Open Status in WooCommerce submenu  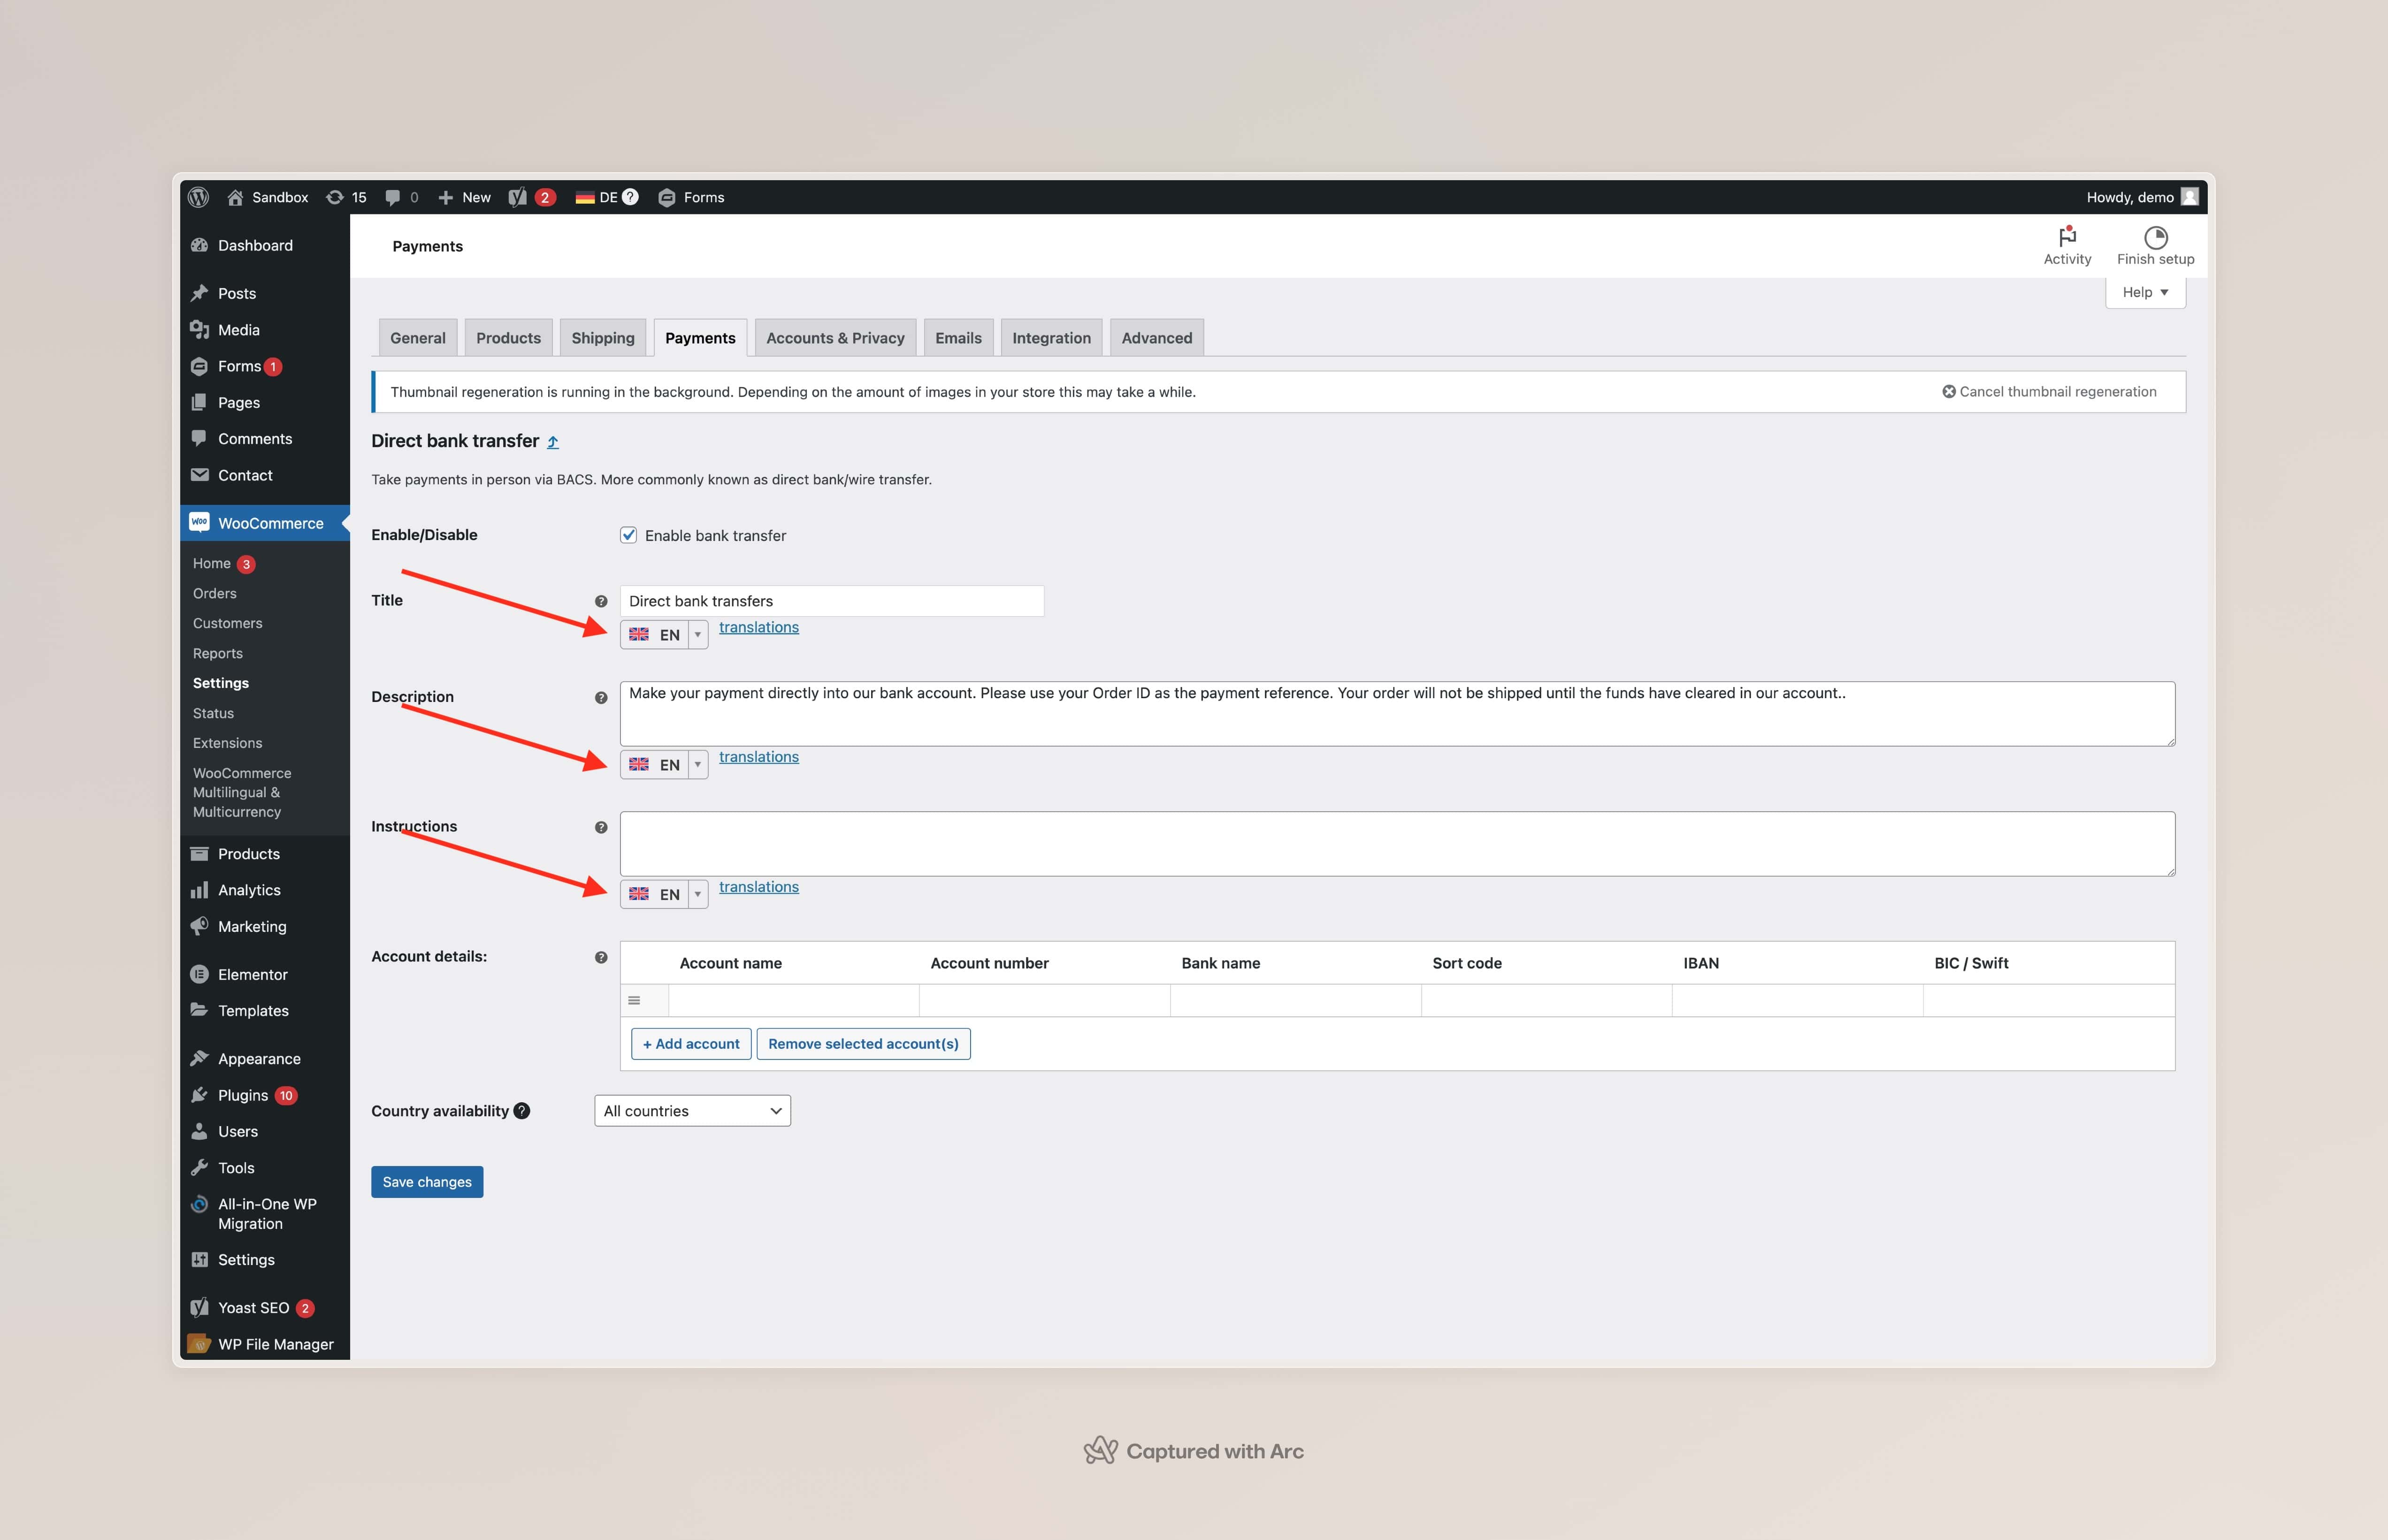tap(213, 713)
